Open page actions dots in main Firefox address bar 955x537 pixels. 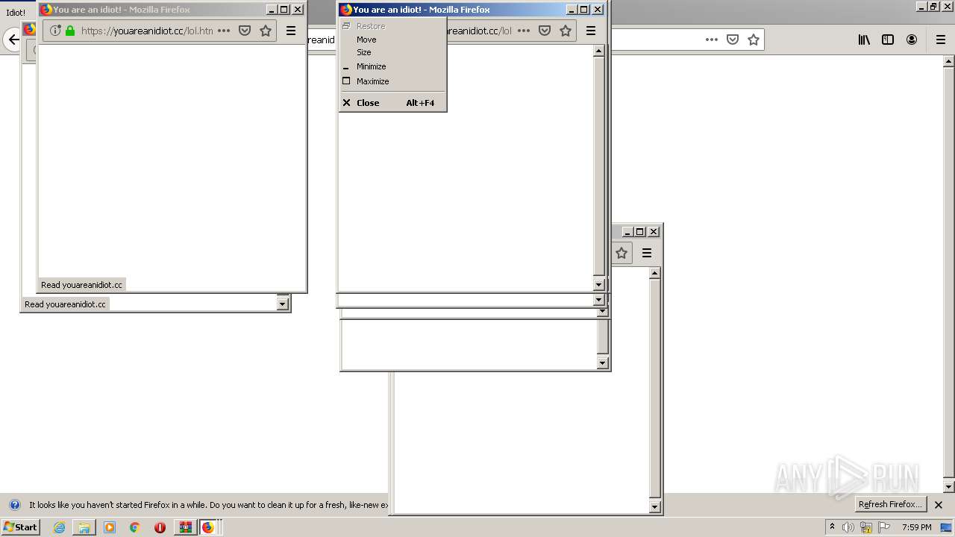point(712,40)
